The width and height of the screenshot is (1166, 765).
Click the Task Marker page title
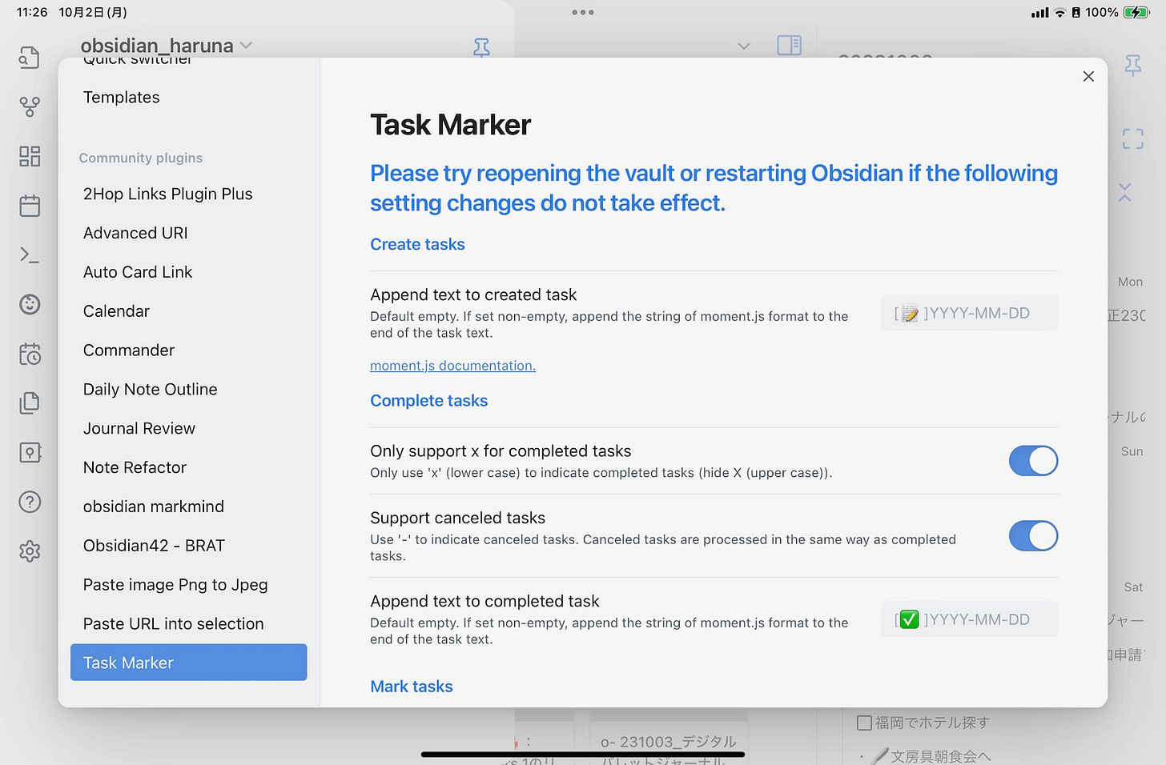[450, 125]
